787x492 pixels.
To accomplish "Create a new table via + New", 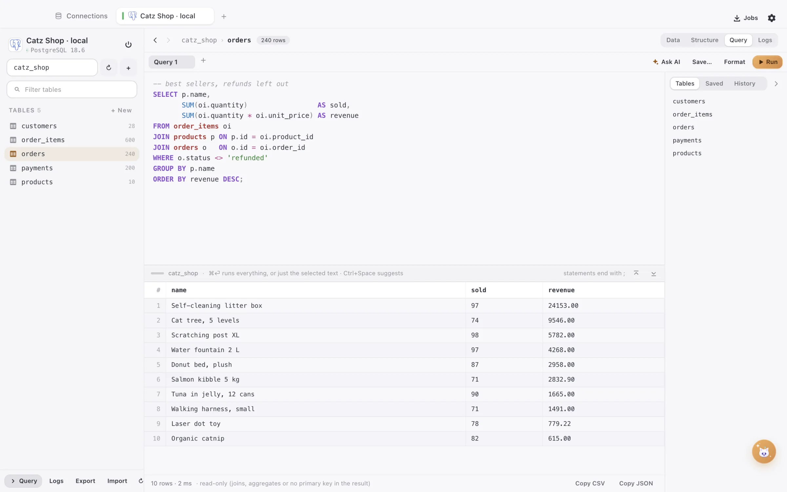I will (x=121, y=111).
